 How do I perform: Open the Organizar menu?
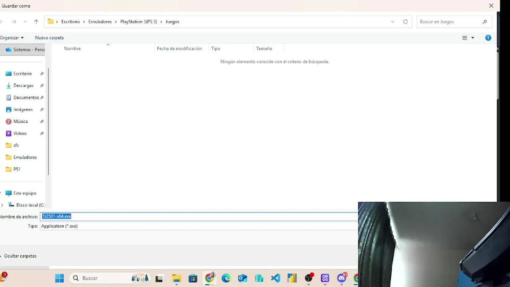click(12, 37)
